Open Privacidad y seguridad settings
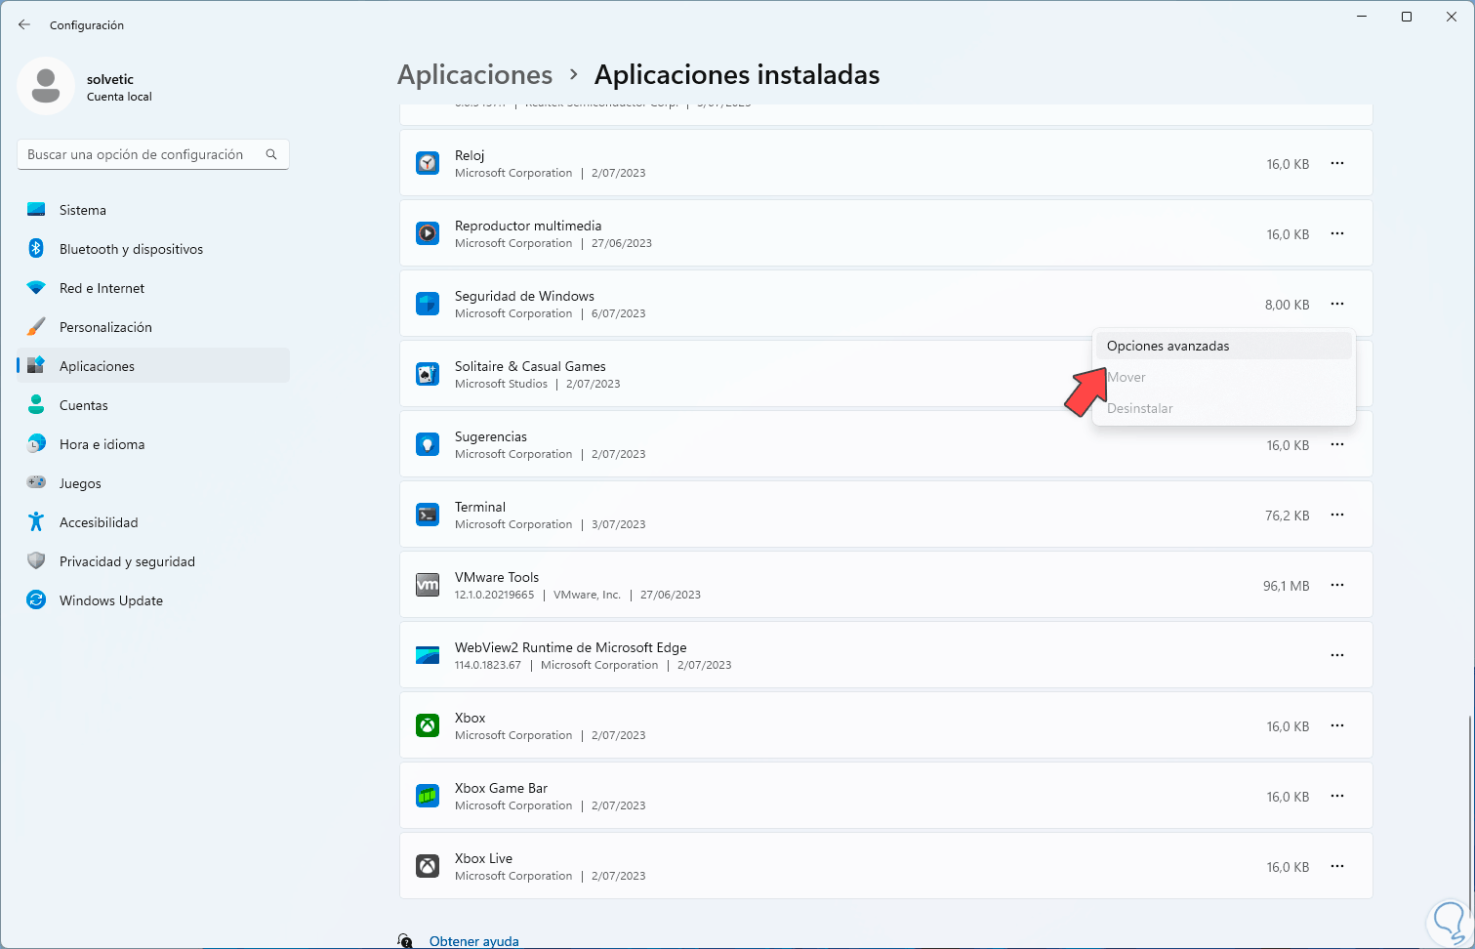Image resolution: width=1475 pixels, height=949 pixels. pyautogui.click(x=153, y=561)
